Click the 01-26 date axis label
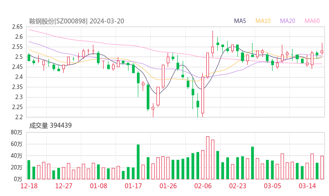329x196 pixels. point(168,186)
